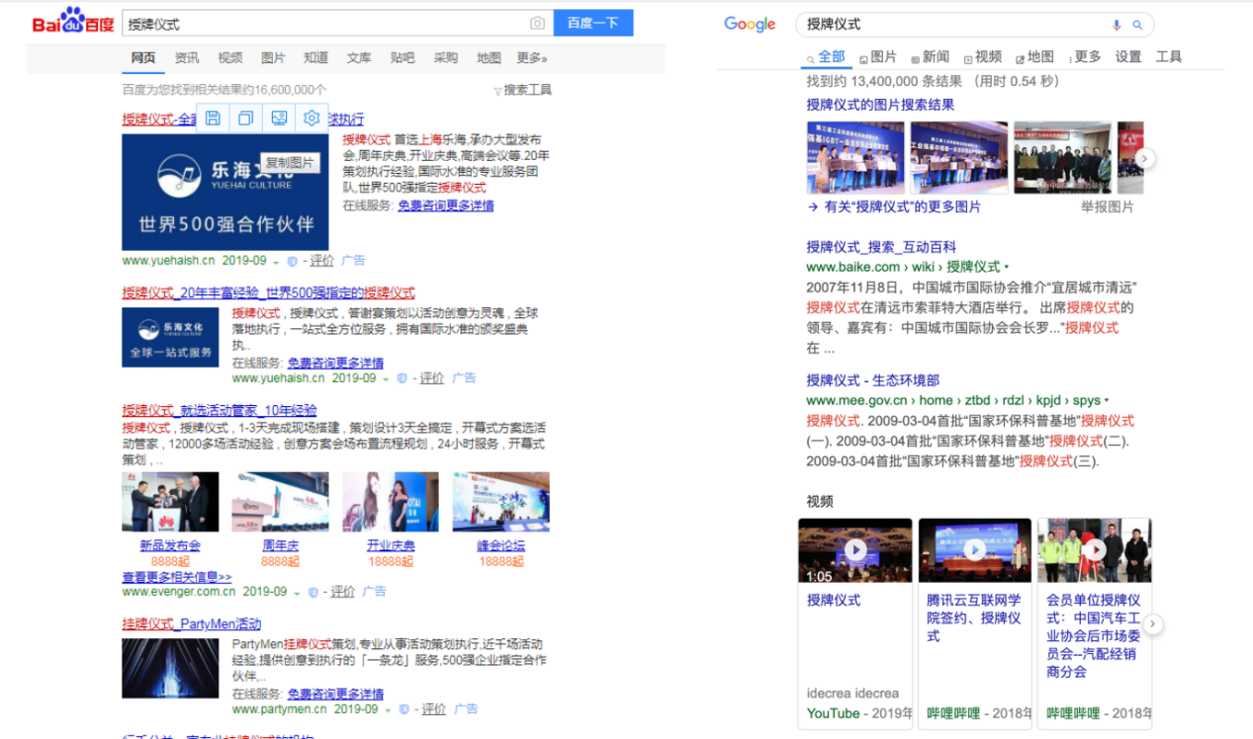
Task: Click the next arrow on Google image carousel
Action: click(x=1144, y=158)
